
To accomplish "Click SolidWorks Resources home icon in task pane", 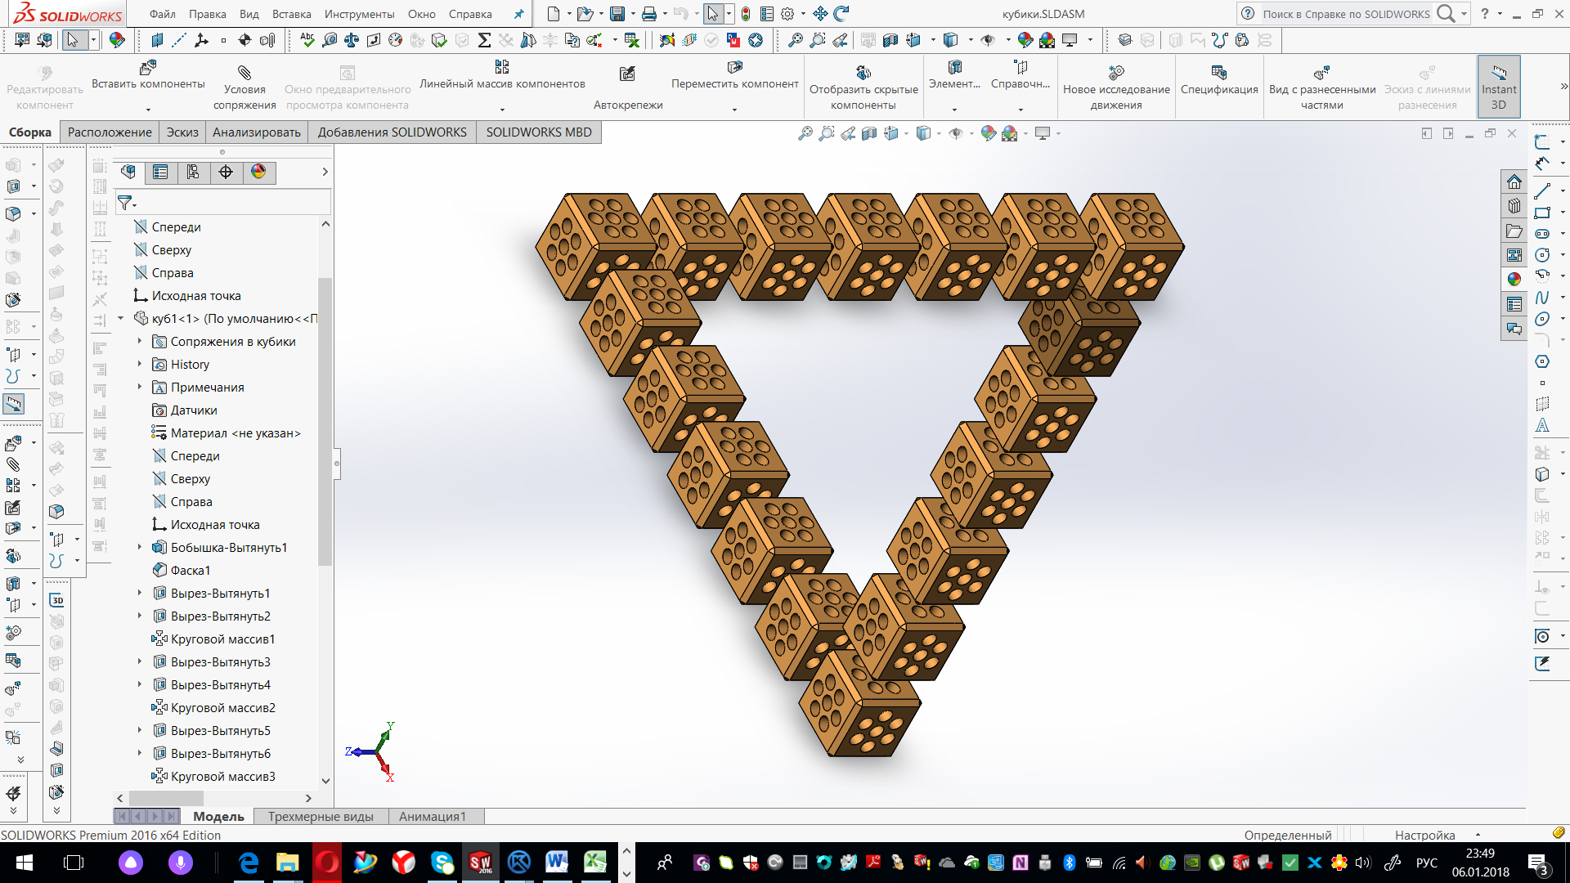I will click(1514, 182).
